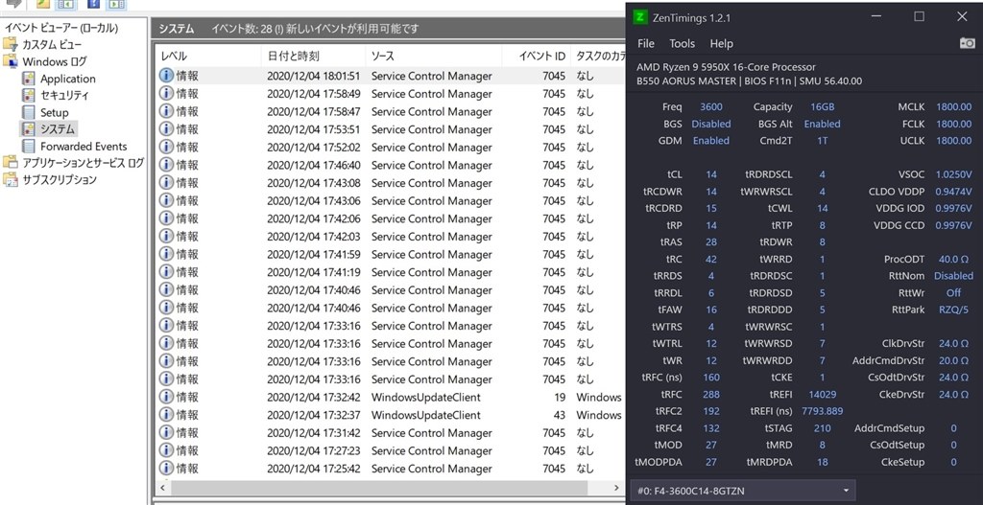Select the event dated 2020/12/04 17:52:02

click(390, 147)
